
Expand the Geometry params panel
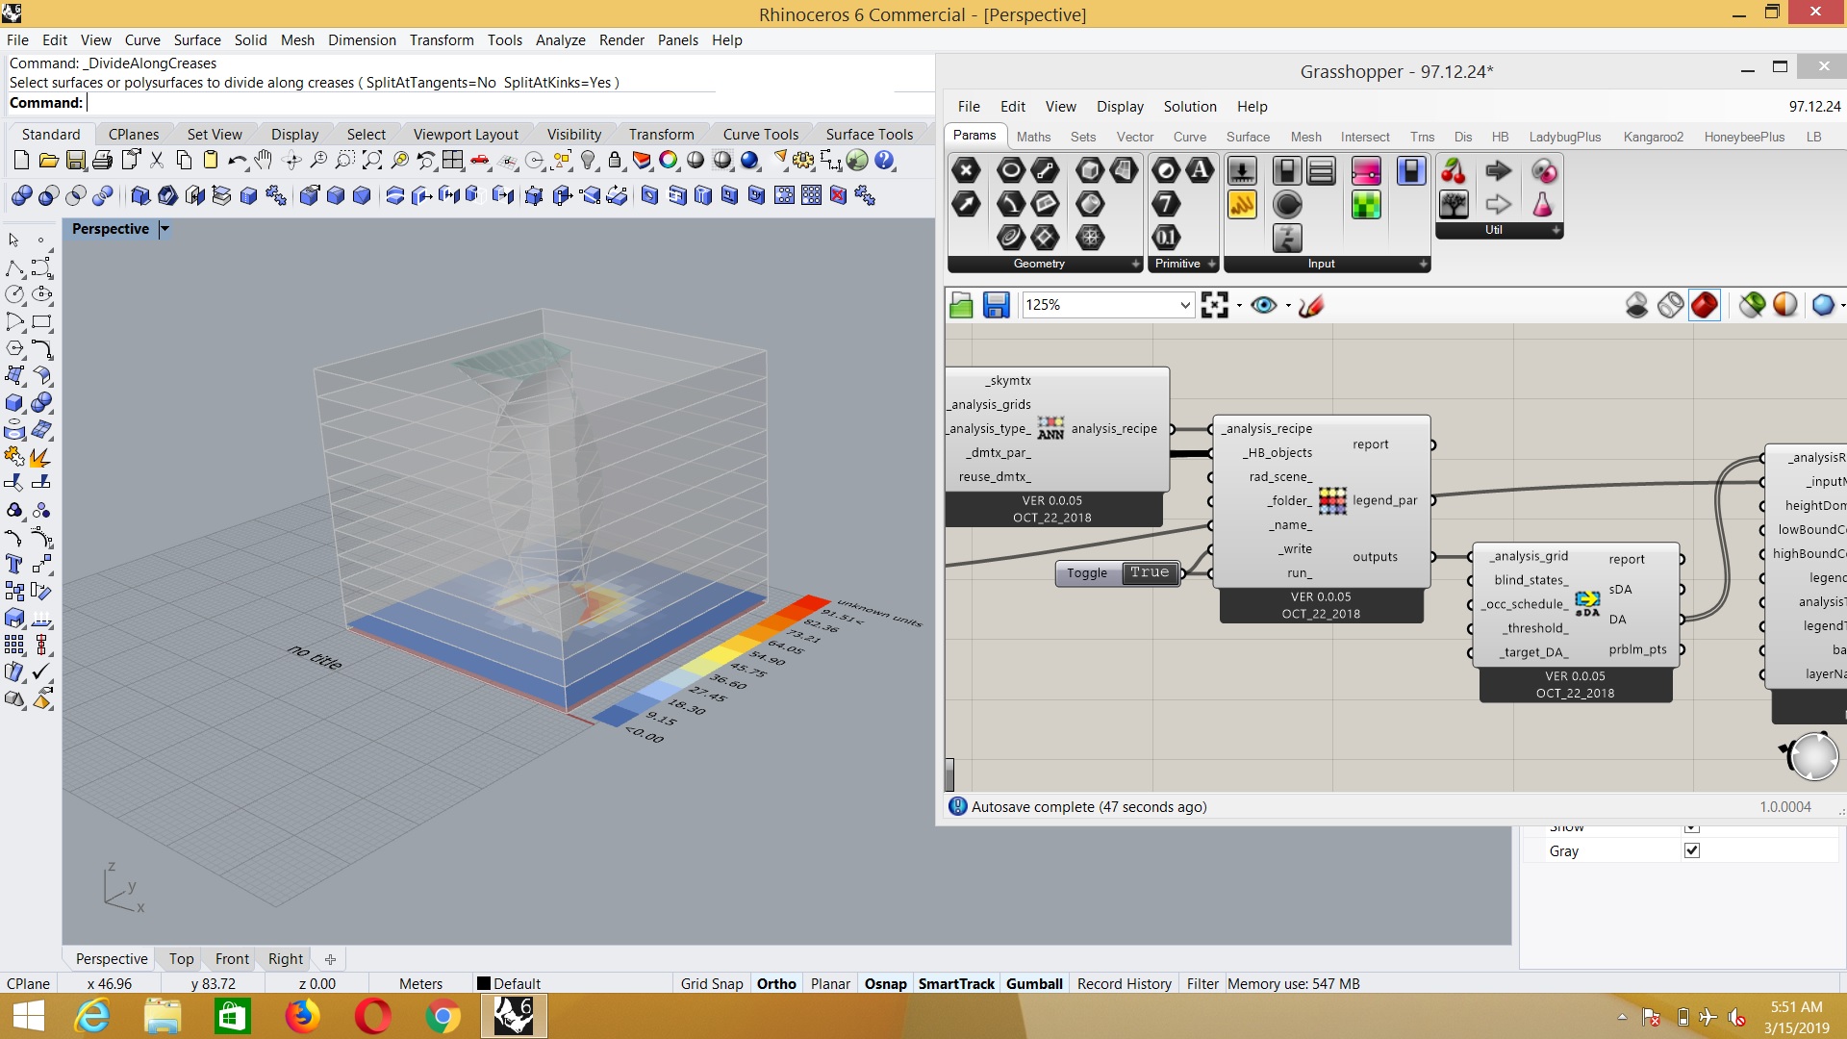(x=1136, y=264)
